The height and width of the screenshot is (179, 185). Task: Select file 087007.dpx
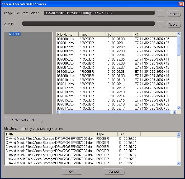tap(66, 67)
